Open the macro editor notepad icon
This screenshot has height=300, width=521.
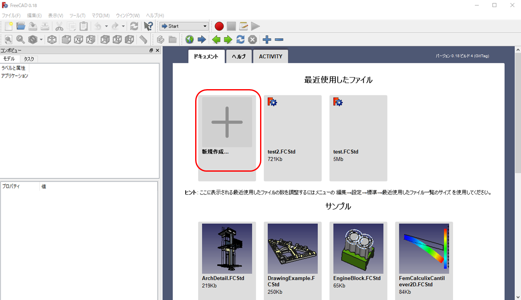click(x=243, y=26)
